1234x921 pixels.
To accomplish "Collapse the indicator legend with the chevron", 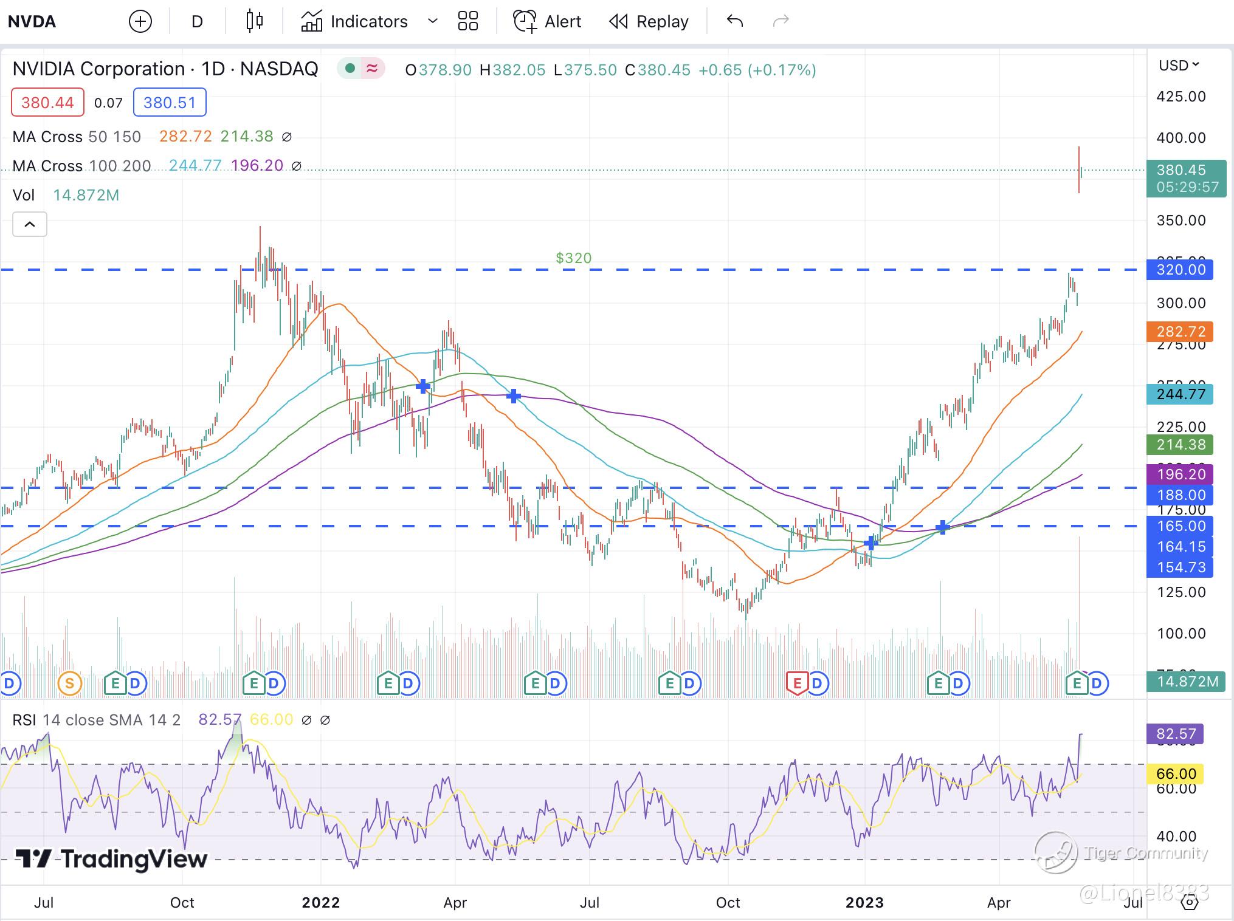I will [30, 225].
